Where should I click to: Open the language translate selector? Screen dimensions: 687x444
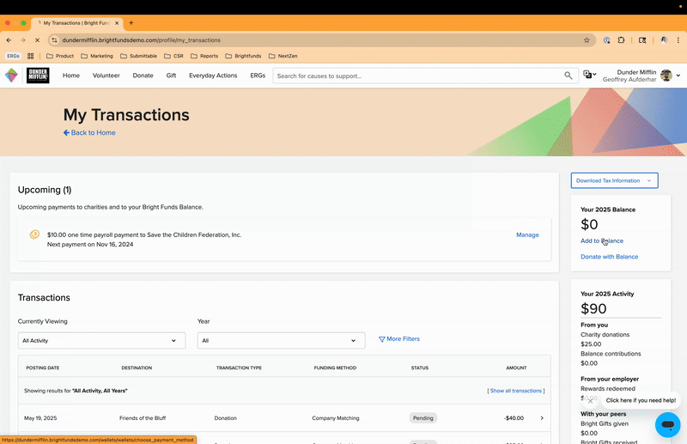pyautogui.click(x=589, y=75)
